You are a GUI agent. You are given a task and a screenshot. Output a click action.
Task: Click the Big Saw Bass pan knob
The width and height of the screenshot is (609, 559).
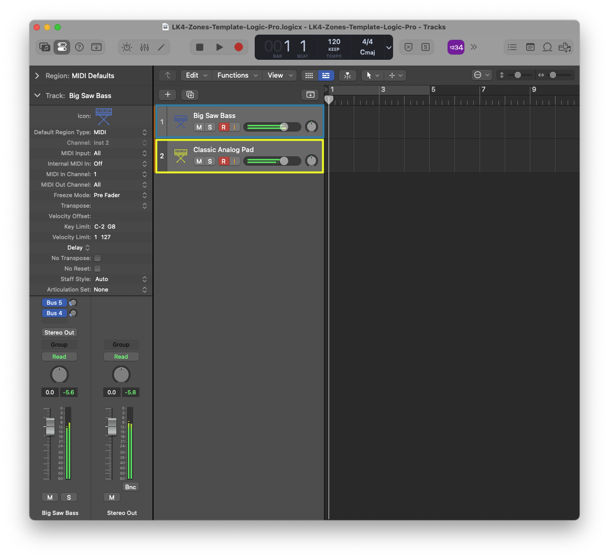pos(311,127)
